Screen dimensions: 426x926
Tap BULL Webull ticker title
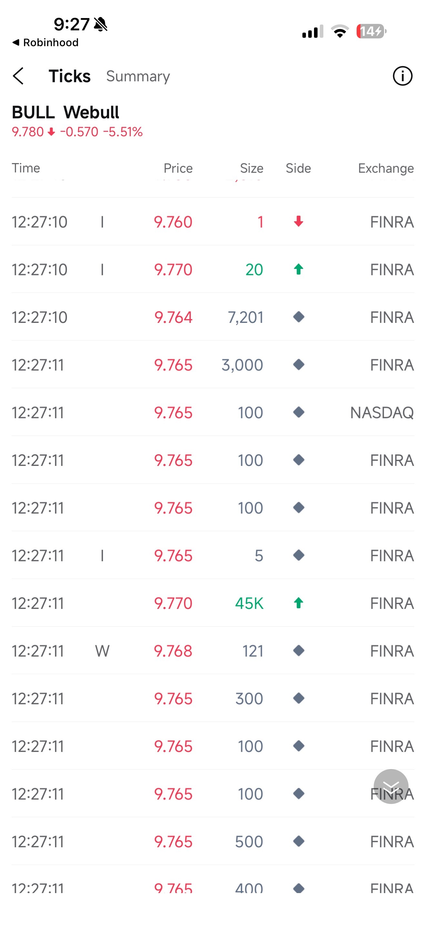click(66, 112)
